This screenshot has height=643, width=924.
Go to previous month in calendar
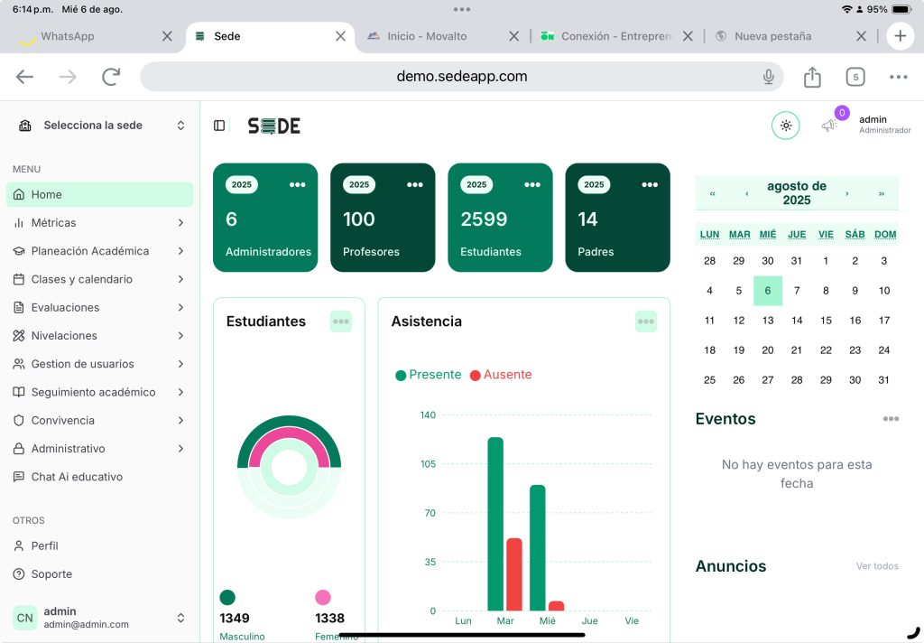746,193
